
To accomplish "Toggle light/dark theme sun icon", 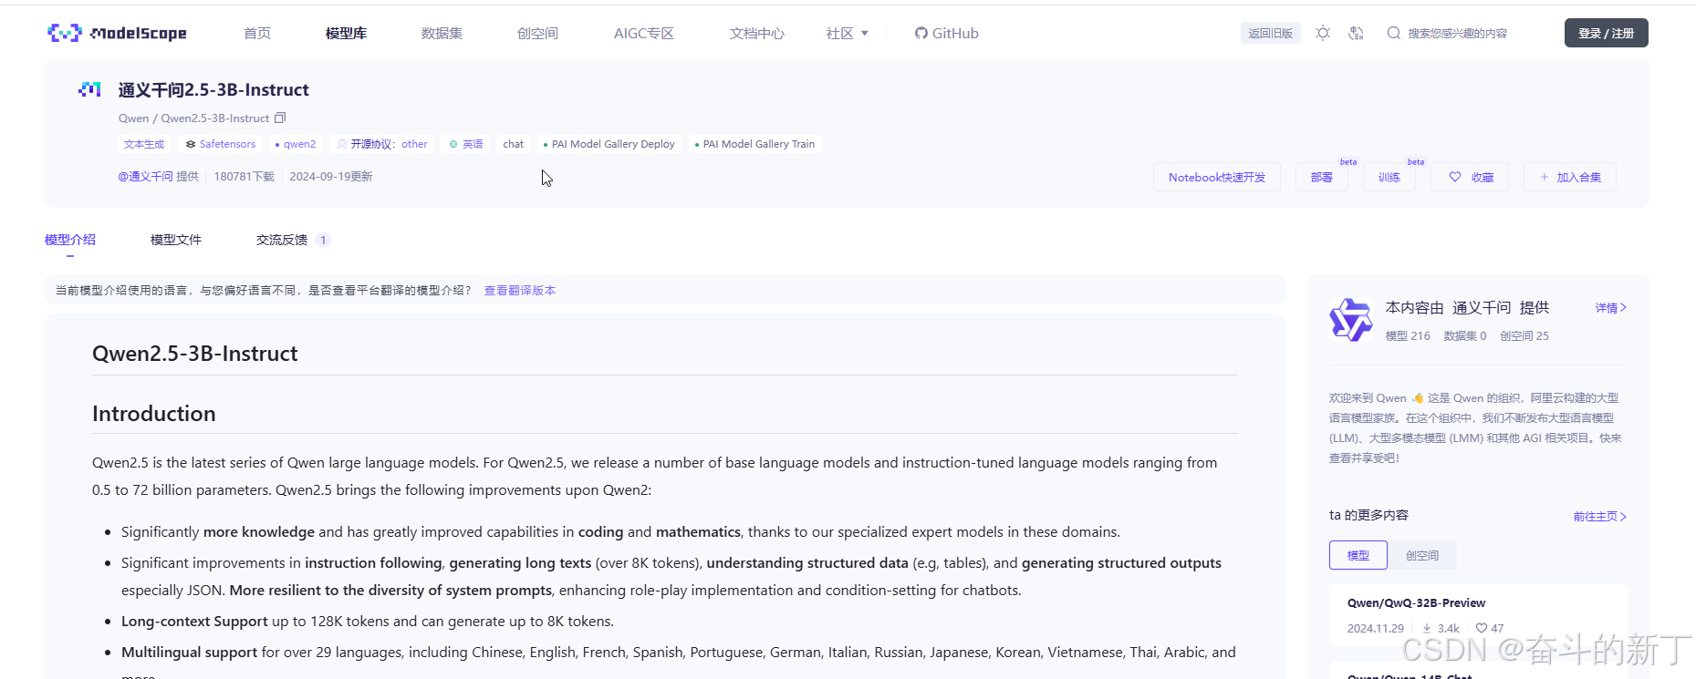I will (1322, 33).
